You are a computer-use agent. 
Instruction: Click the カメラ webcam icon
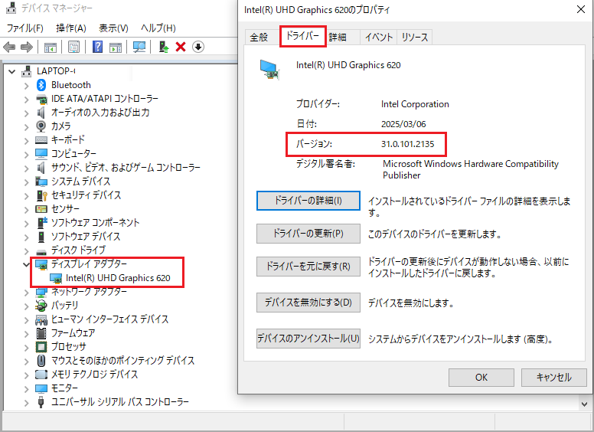[41, 126]
